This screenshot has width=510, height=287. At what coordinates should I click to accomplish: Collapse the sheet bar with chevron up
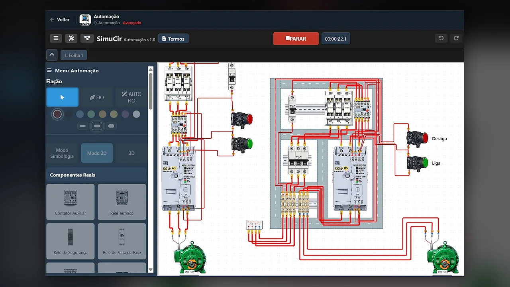click(x=52, y=55)
